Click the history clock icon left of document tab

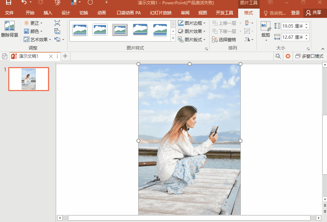pyautogui.click(x=4, y=56)
